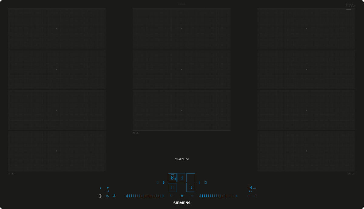Tap the stopwatch icon right of the clock icon
Screen dimensions: 364x209
256,196
